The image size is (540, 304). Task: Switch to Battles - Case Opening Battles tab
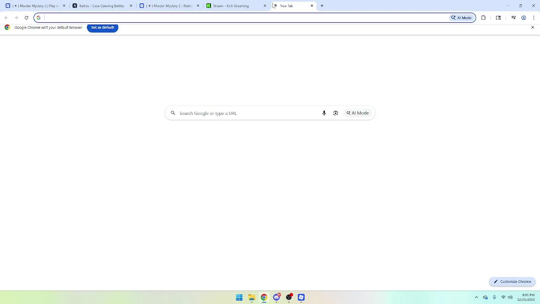pyautogui.click(x=101, y=6)
